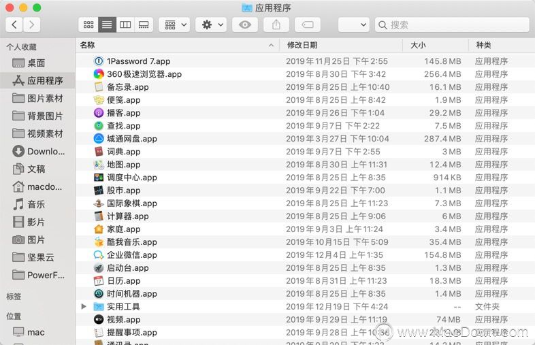Screen dimensions: 535x345
Task: Open 背景图片 folder in sidebar
Action: 37,116
